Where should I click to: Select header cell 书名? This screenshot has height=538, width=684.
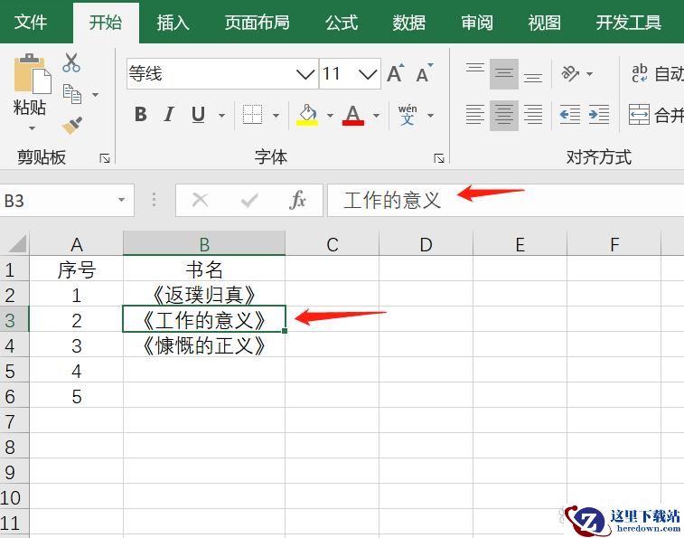pos(204,269)
